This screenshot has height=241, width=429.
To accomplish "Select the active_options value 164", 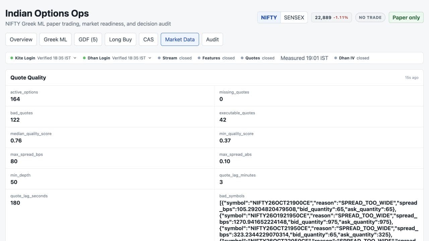I will tap(15, 99).
